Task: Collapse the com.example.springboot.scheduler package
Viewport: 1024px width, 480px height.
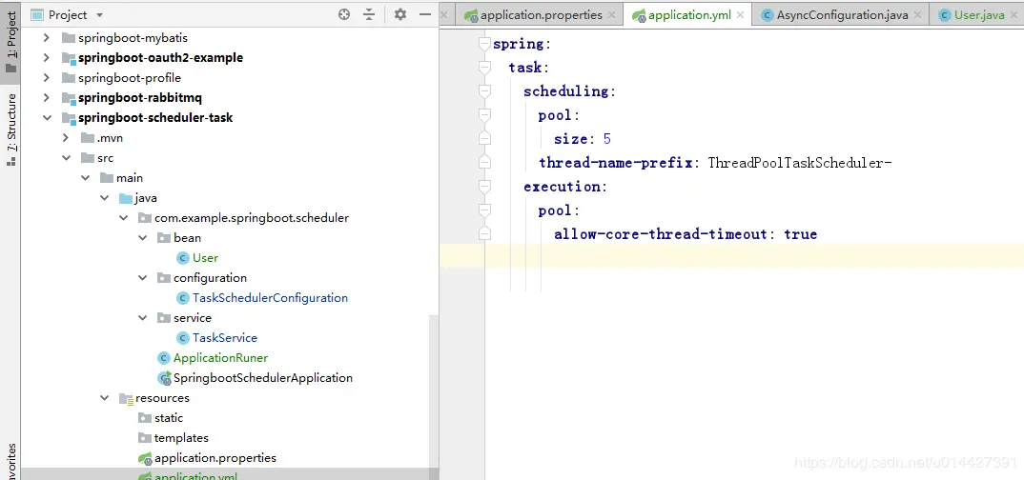Action: [123, 218]
